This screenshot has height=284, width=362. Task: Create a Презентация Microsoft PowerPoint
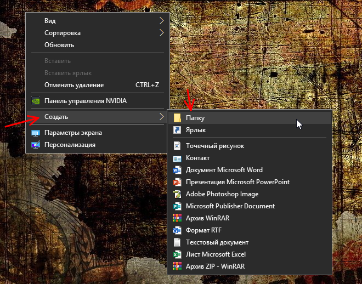click(x=250, y=182)
